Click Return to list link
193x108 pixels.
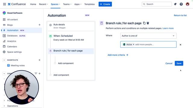180,15
